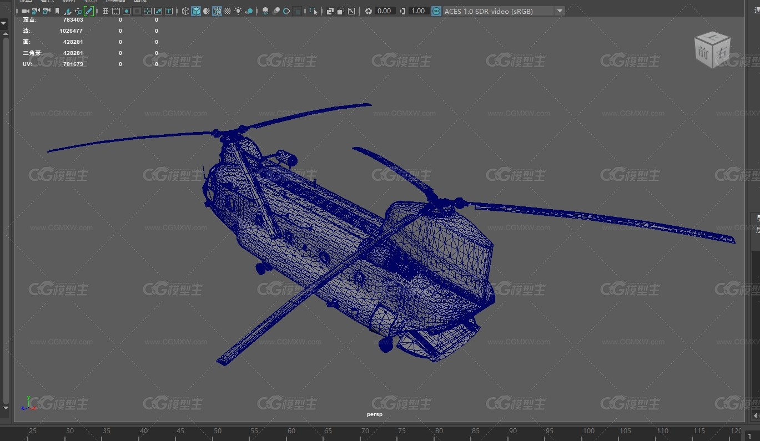This screenshot has height=441, width=760.
Task: Click the Safe Title icon
Action: [x=169, y=11]
